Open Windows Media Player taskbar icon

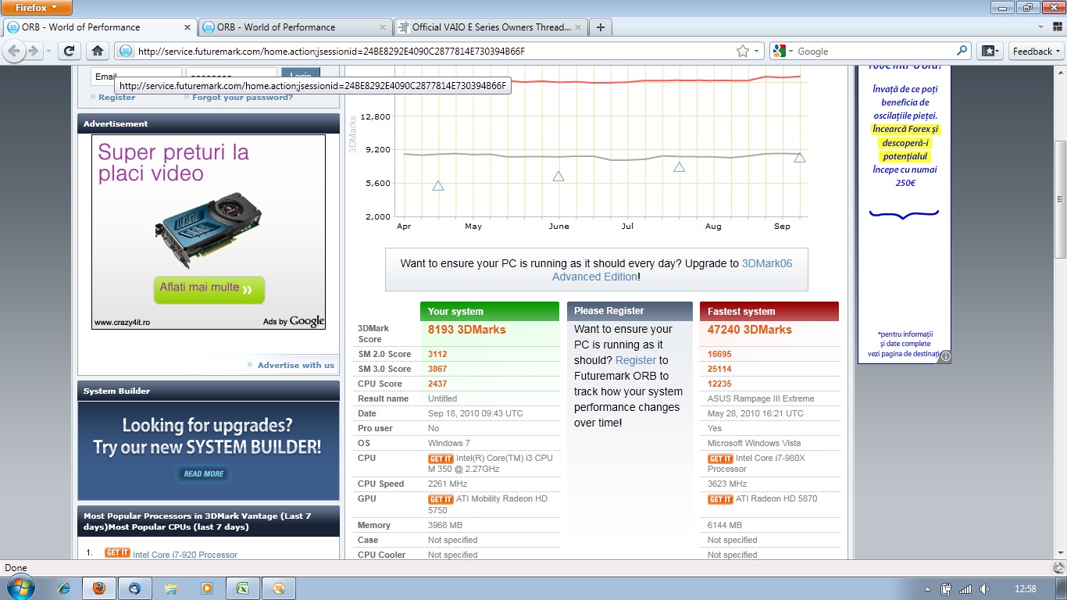tap(207, 588)
